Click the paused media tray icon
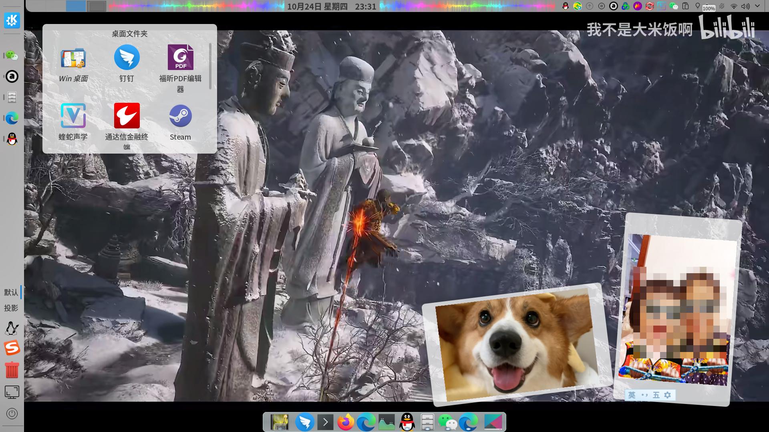The width and height of the screenshot is (769, 432). point(602,6)
